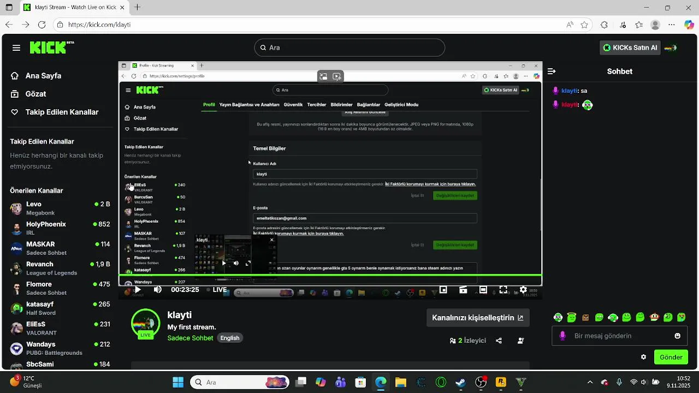Mute the stream volume speaker icon
The height and width of the screenshot is (393, 699).
(158, 289)
